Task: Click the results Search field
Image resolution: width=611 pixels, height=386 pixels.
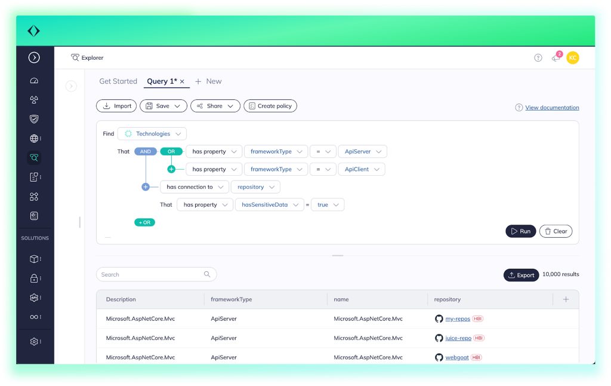Action: tap(152, 274)
